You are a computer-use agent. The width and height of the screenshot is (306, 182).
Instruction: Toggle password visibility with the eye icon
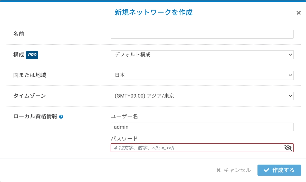coord(288,148)
